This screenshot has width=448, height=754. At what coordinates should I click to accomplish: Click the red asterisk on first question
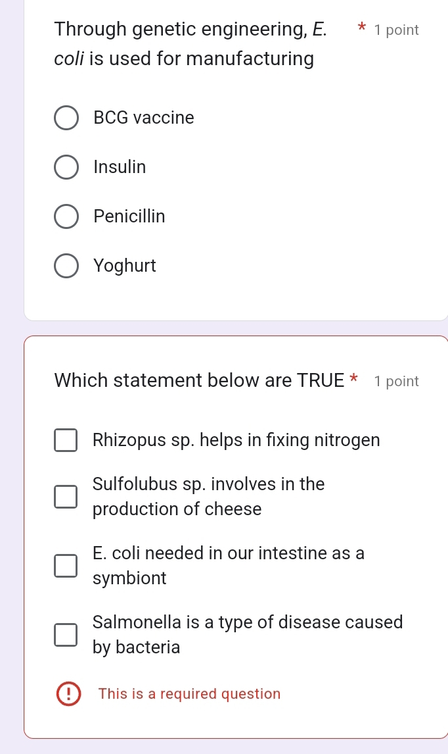362,28
